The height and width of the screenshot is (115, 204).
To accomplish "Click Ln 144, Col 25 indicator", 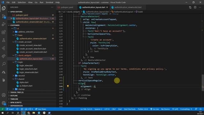I will coord(86,109).
